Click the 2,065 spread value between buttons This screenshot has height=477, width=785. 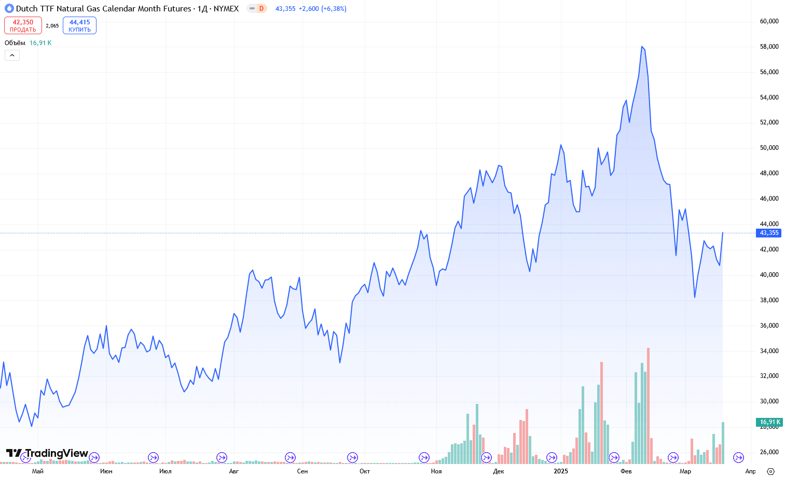point(52,25)
